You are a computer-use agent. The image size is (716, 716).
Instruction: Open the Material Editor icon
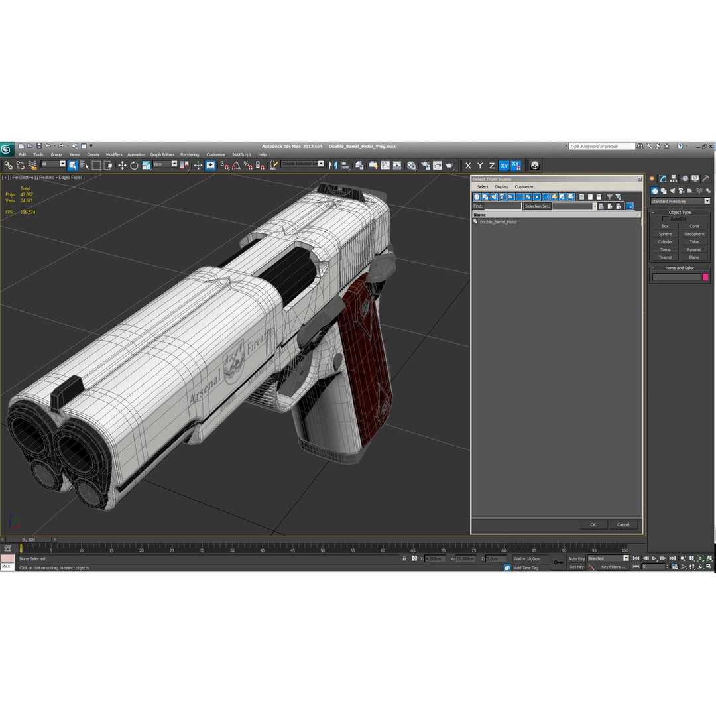click(412, 165)
